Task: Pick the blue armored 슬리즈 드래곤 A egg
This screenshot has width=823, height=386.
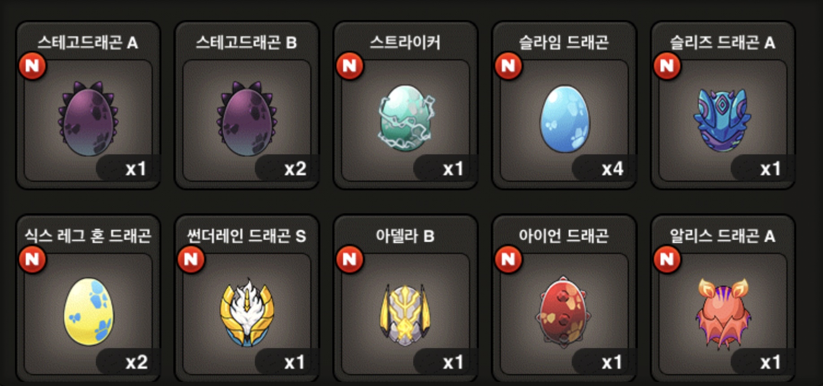Action: point(722,120)
